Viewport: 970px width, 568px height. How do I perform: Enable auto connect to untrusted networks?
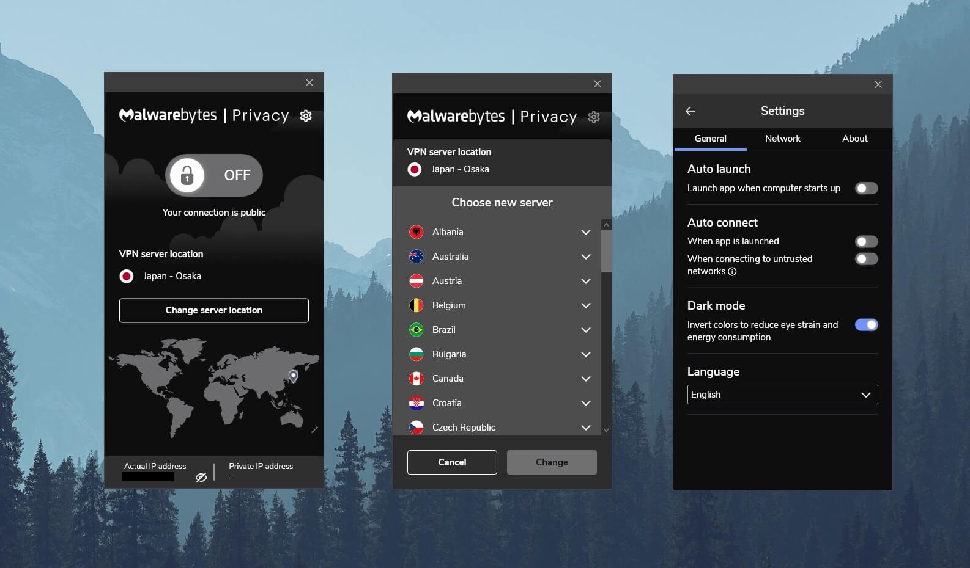pyautogui.click(x=866, y=259)
